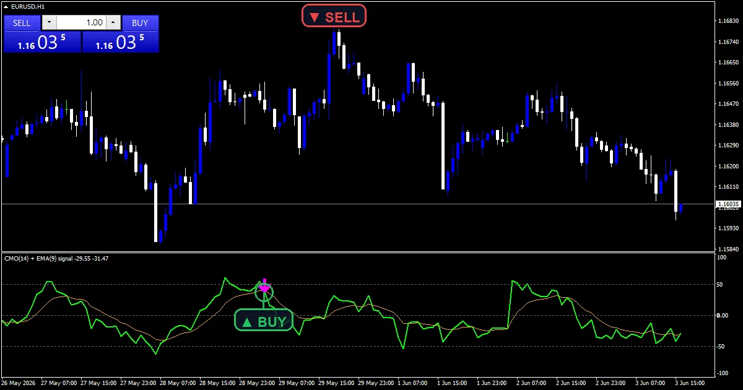This screenshot has height=390, width=743.
Task: Click the 26 May 2026 date label
Action: (18, 383)
